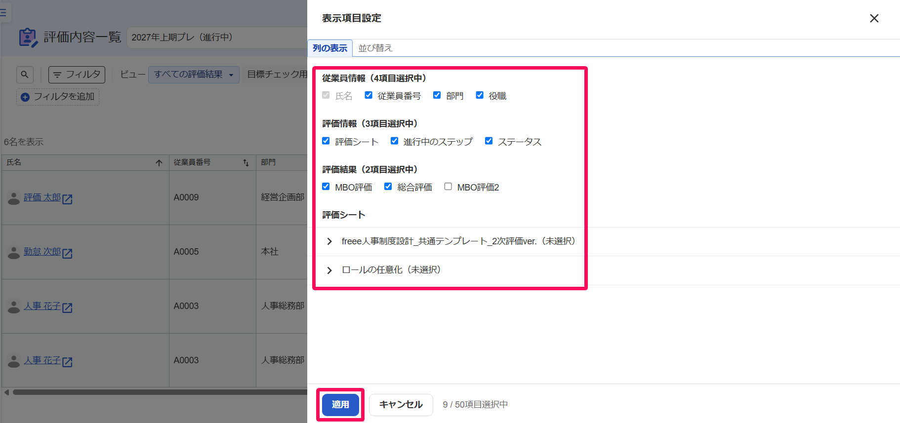The height and width of the screenshot is (423, 900).
Task: Click the employee number A0009
Action: pos(186,197)
